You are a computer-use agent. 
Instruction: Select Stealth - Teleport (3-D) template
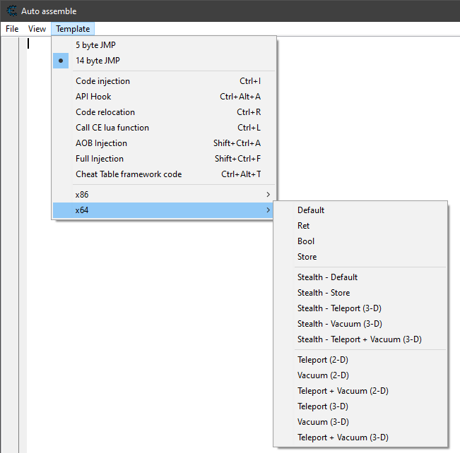coord(341,308)
